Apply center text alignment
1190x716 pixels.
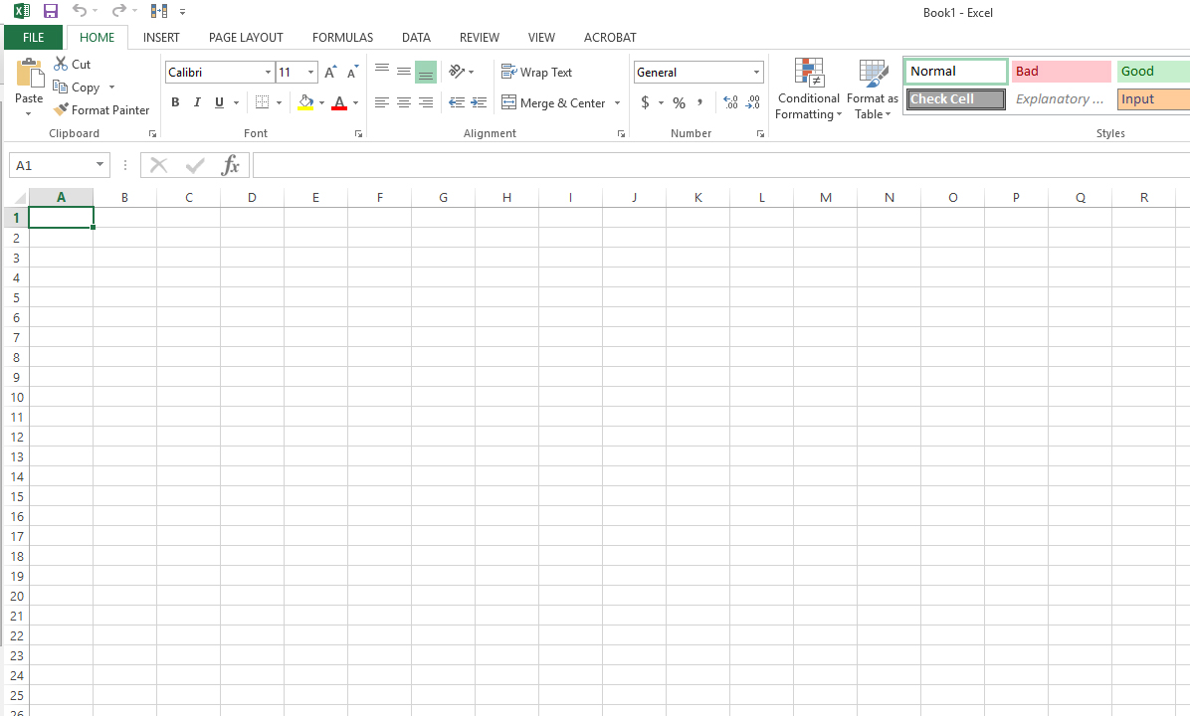[x=404, y=102]
